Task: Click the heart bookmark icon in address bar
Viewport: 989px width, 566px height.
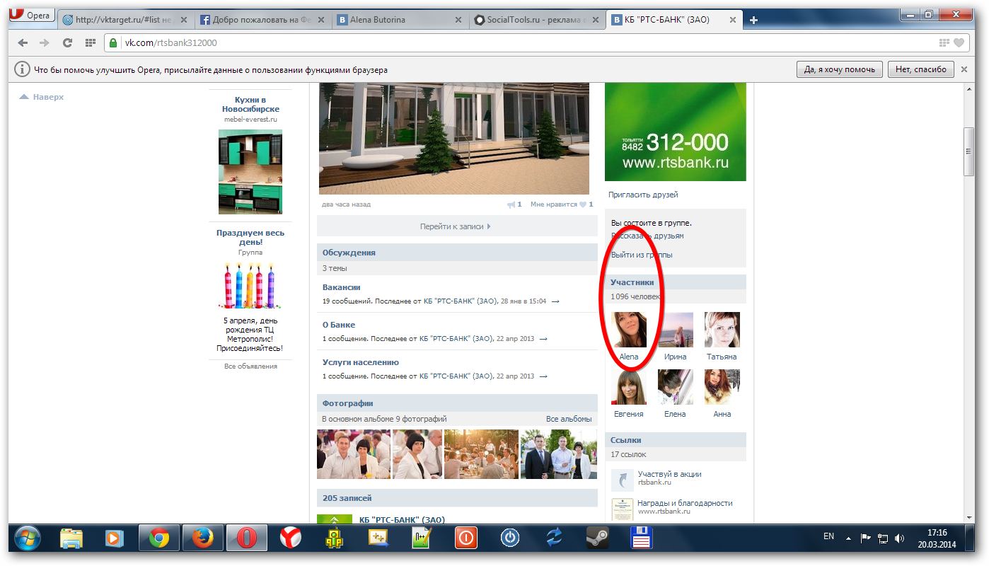Action: [x=959, y=42]
